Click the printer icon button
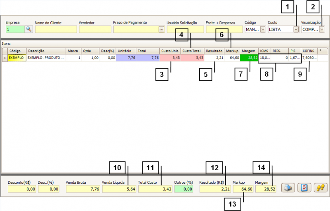The width and height of the screenshot is (330, 211). (x=288, y=188)
